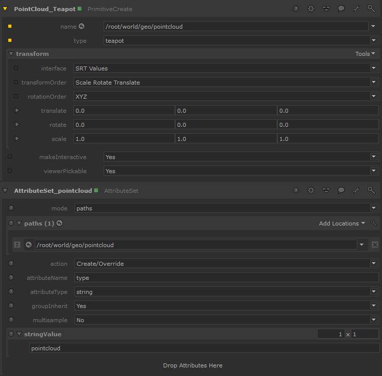This screenshot has width=382, height=376.
Task: Open the Add Locations menu
Action: coord(342,223)
